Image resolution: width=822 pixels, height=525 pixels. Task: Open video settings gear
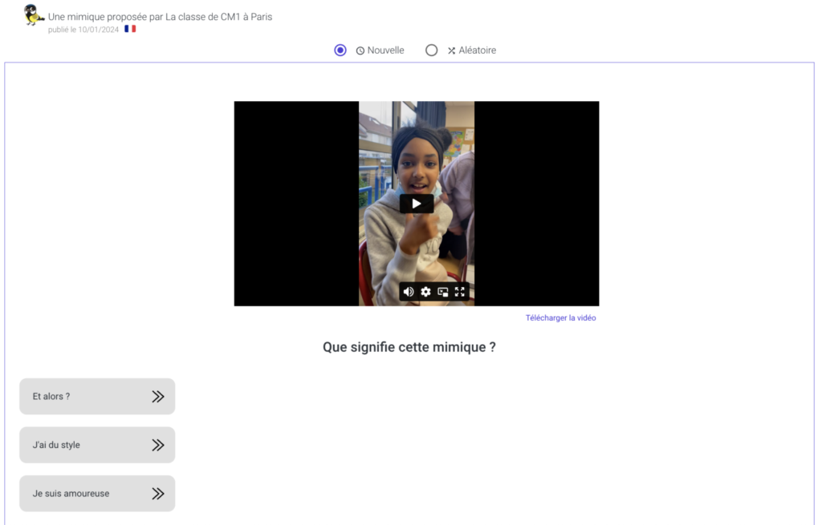point(425,292)
